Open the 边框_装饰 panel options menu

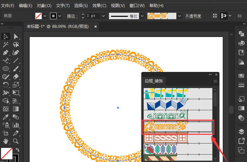215,81
